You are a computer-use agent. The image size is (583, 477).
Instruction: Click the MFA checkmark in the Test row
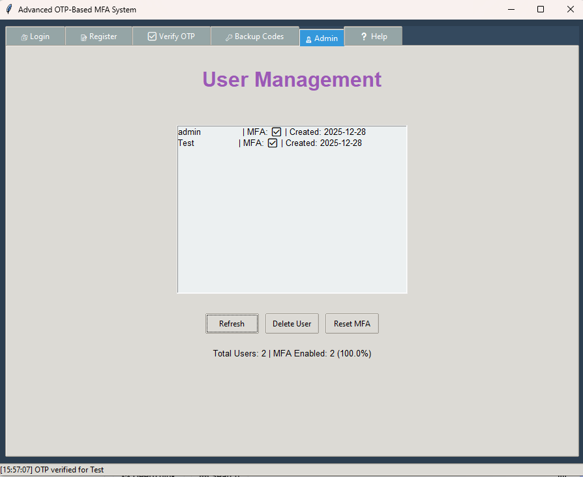pyautogui.click(x=273, y=143)
